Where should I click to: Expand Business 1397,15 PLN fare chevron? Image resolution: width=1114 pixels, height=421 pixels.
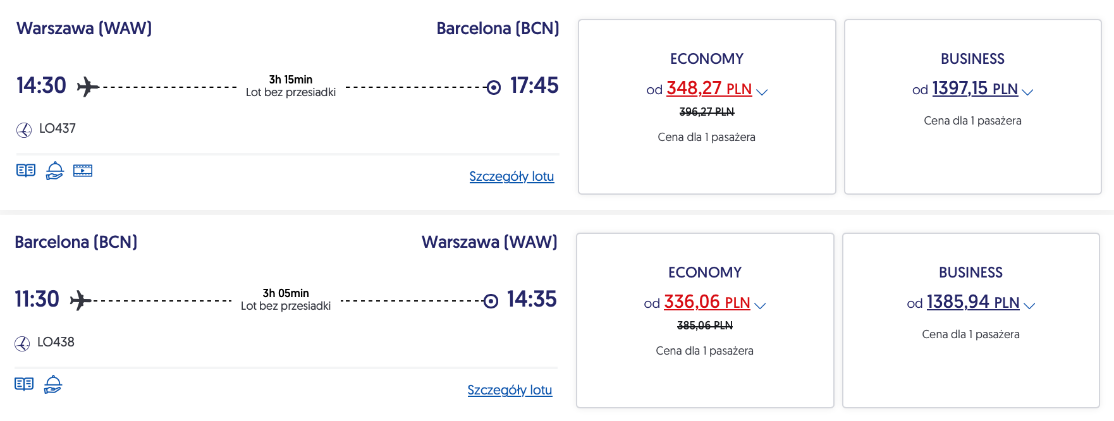click(x=1028, y=92)
